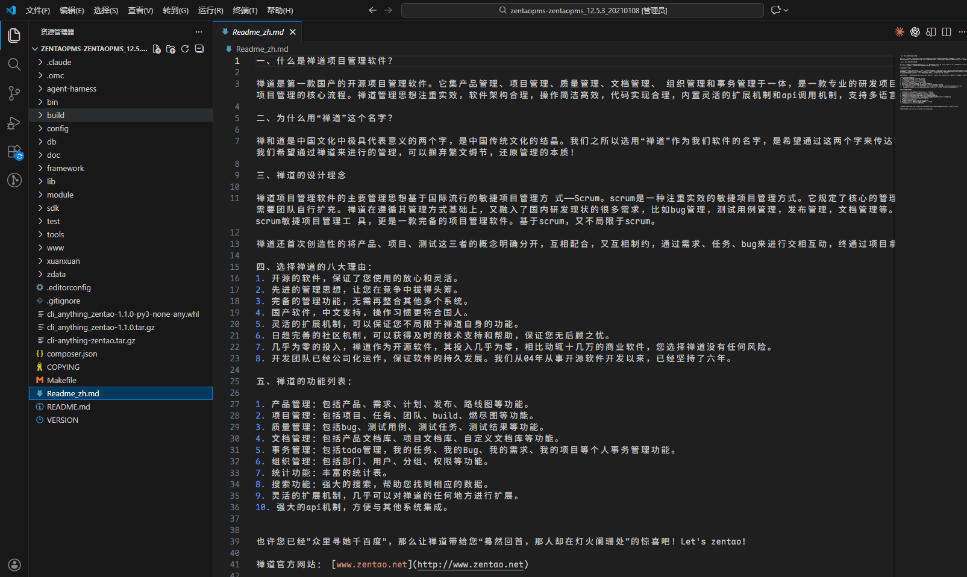Click the VS Code logo in the title bar
This screenshot has width=967, height=577.
coord(11,10)
